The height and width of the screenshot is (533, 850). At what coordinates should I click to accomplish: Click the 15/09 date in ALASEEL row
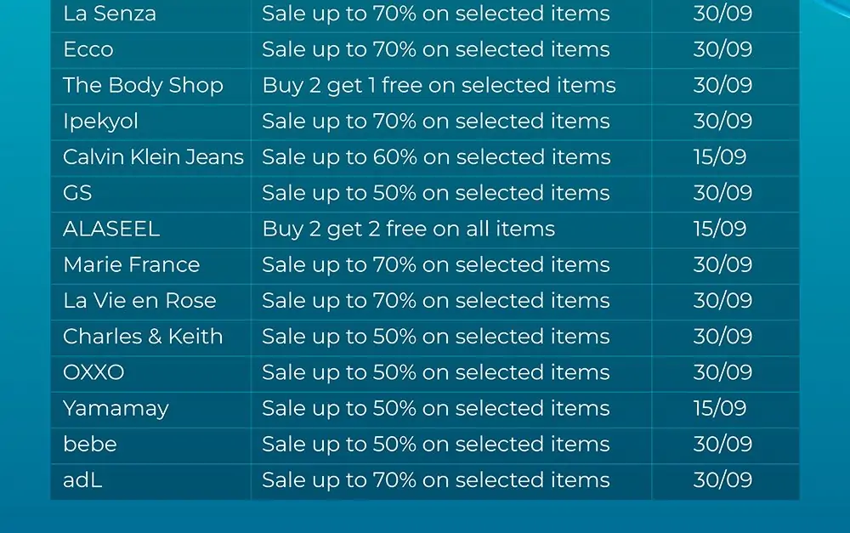pos(720,229)
